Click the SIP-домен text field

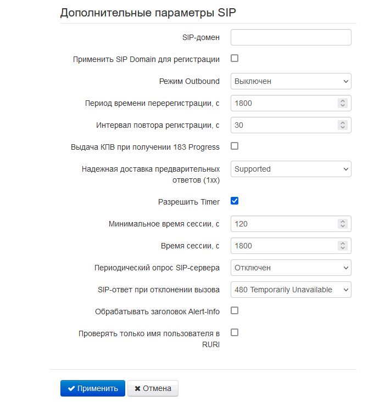click(291, 37)
